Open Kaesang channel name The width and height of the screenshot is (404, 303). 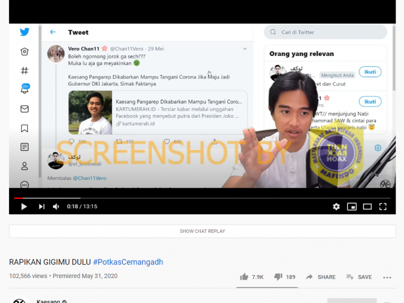48,301
